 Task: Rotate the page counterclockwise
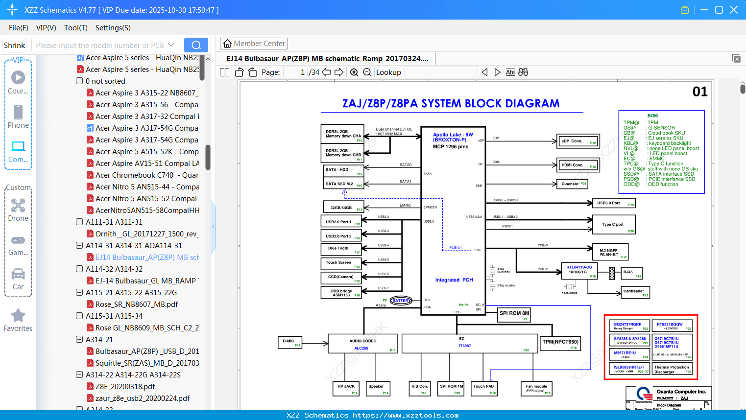point(240,72)
